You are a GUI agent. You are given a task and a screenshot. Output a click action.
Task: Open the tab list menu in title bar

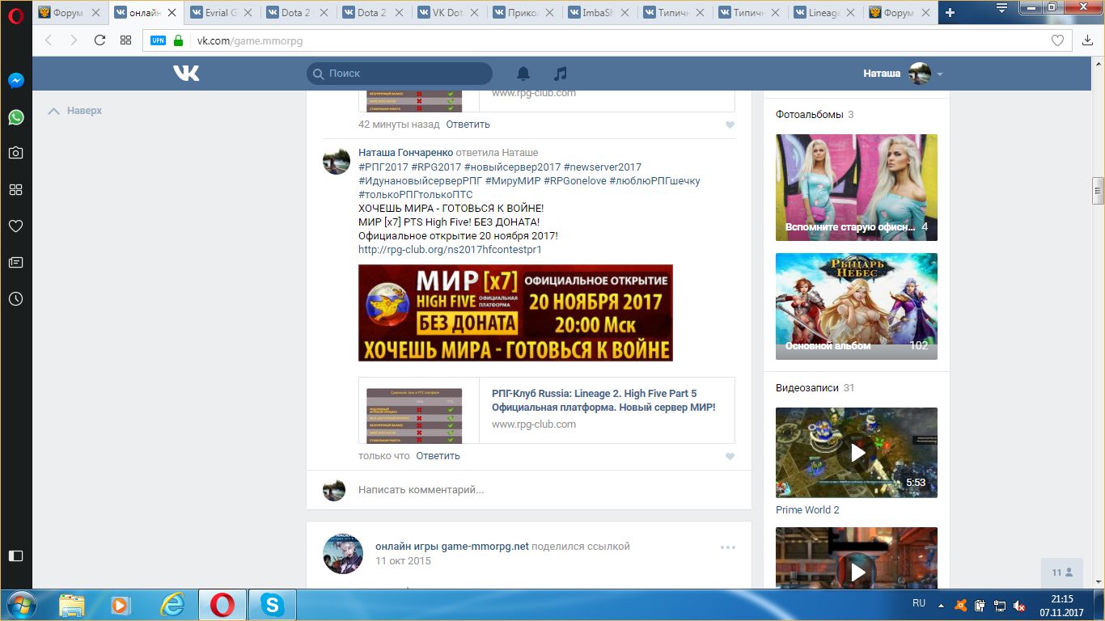1002,7
